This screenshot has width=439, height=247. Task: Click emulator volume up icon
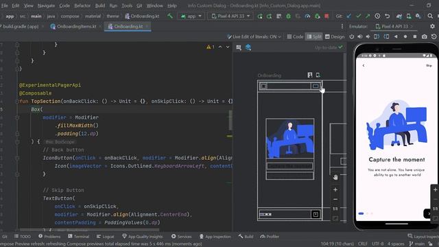tap(360, 36)
